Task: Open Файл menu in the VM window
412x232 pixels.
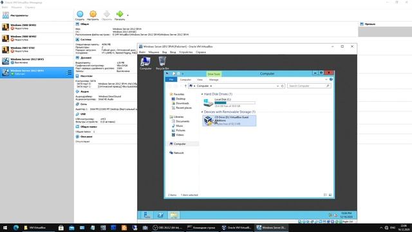Action: [142, 52]
